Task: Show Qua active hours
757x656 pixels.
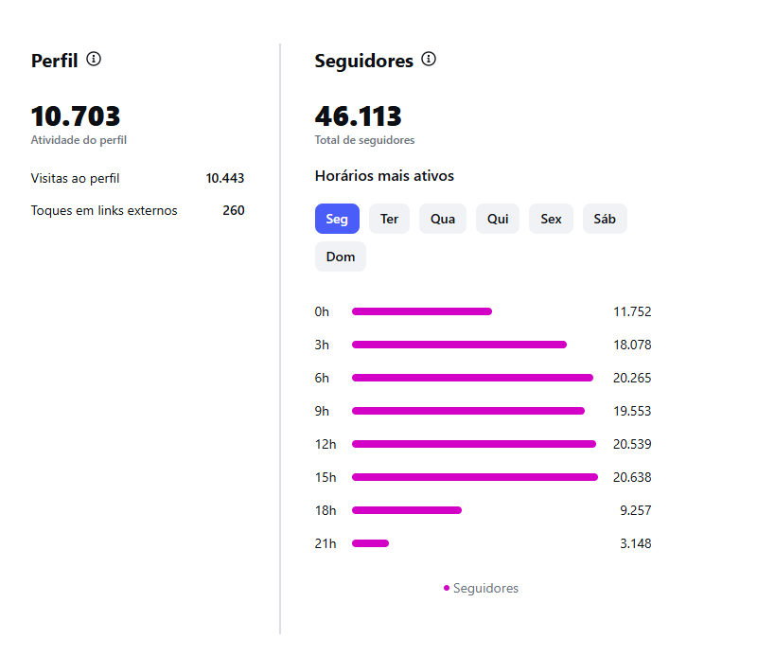Action: (443, 219)
